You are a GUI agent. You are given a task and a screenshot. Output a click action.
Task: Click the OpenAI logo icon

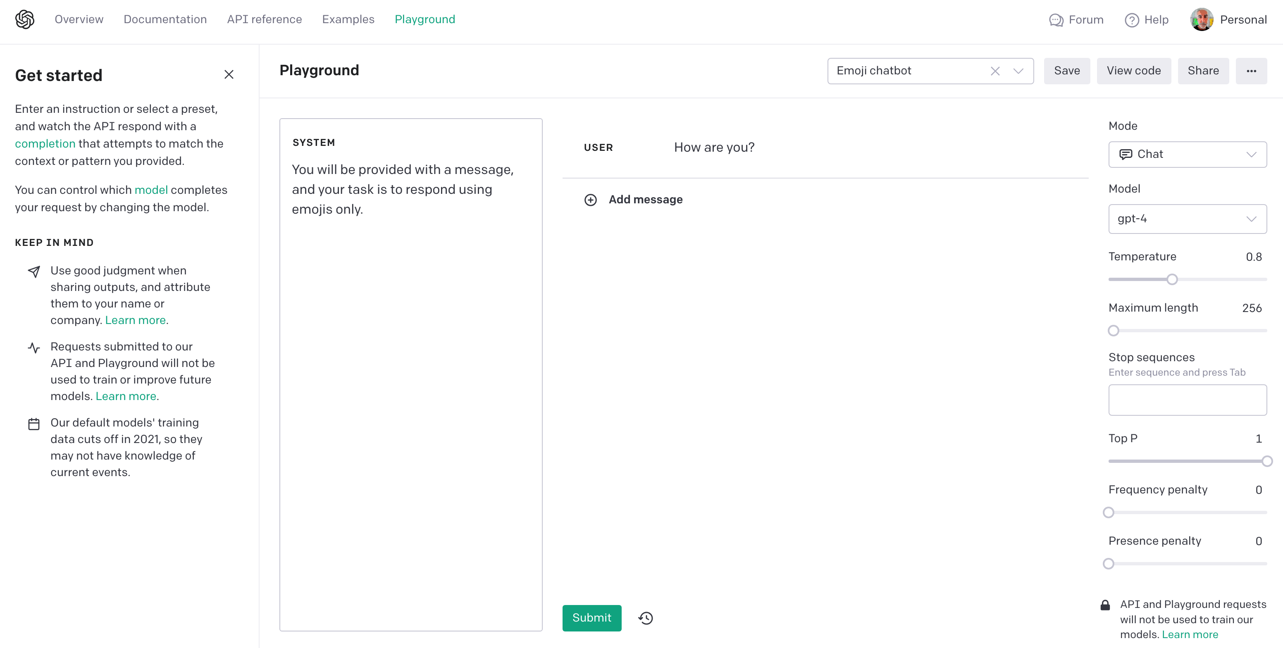click(25, 20)
